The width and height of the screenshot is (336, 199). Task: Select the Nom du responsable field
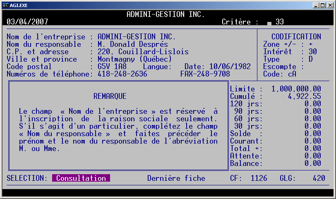[x=132, y=44]
